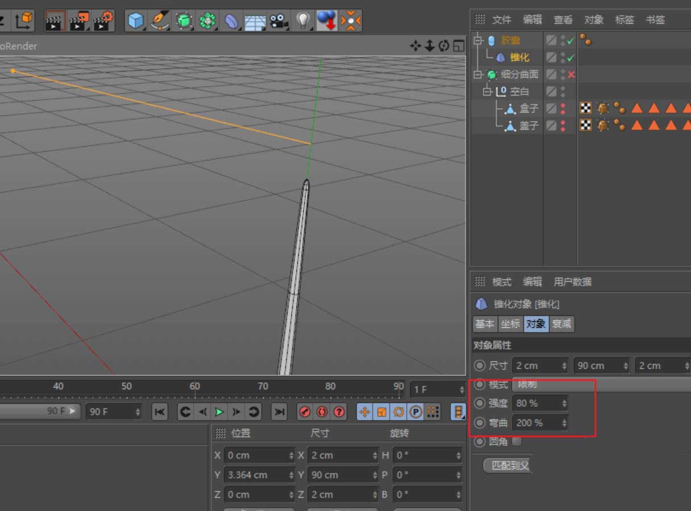This screenshot has width=691, height=511.
Task: Enable 细分曲面 via its red X
Action: (x=570, y=75)
